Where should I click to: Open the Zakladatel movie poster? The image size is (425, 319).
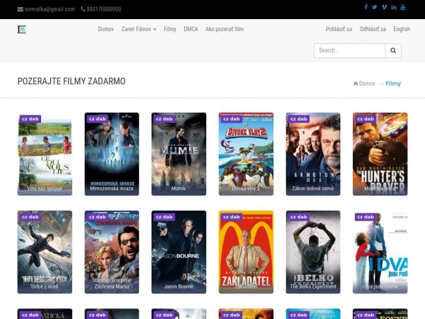(246, 252)
